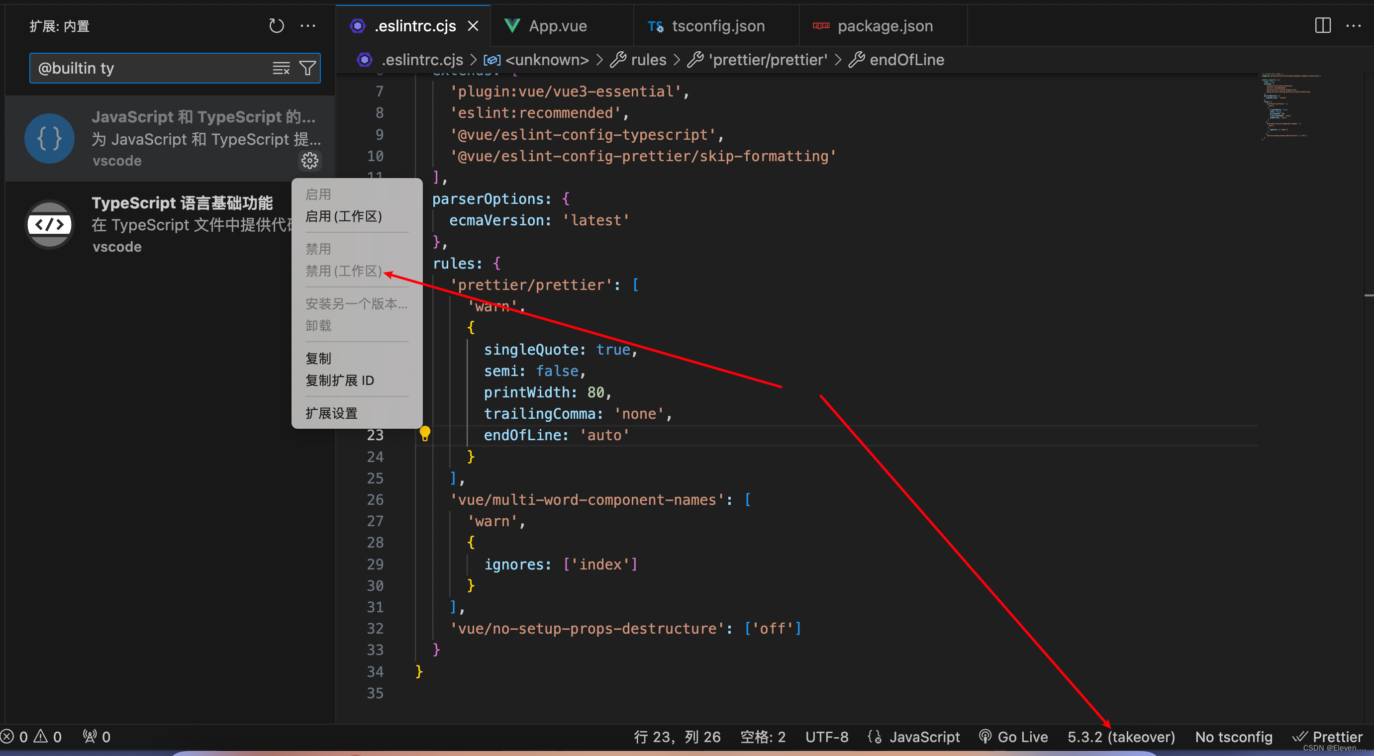Click the .eslintrc.cjs breadcrumb
This screenshot has width=1374, height=756.
coord(410,60)
